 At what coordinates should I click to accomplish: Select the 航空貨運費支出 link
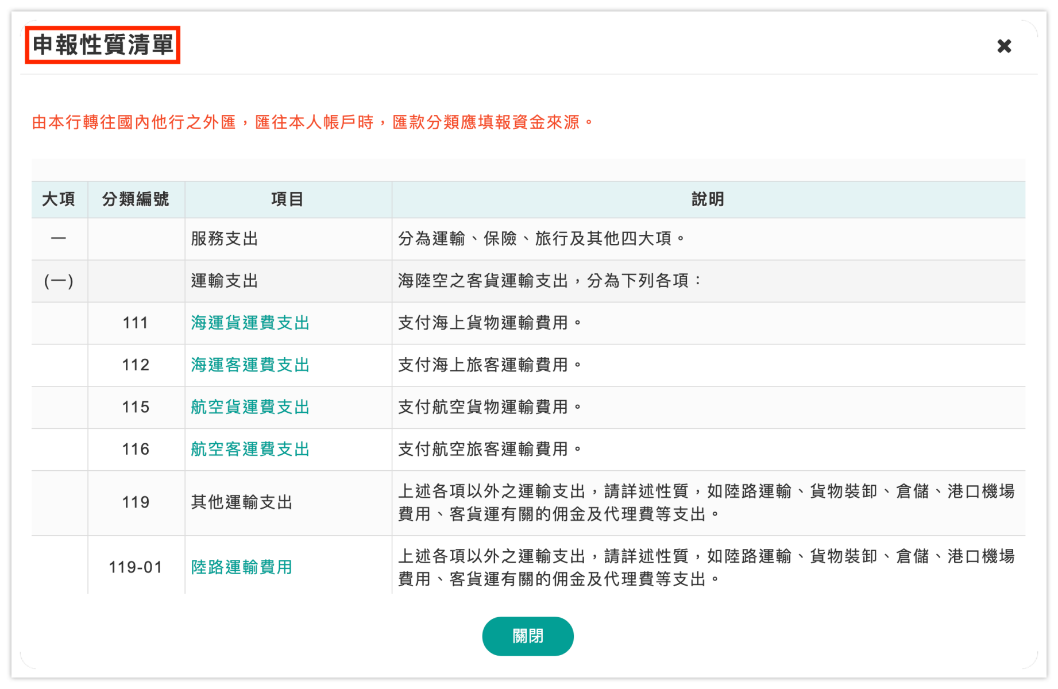[x=249, y=407]
